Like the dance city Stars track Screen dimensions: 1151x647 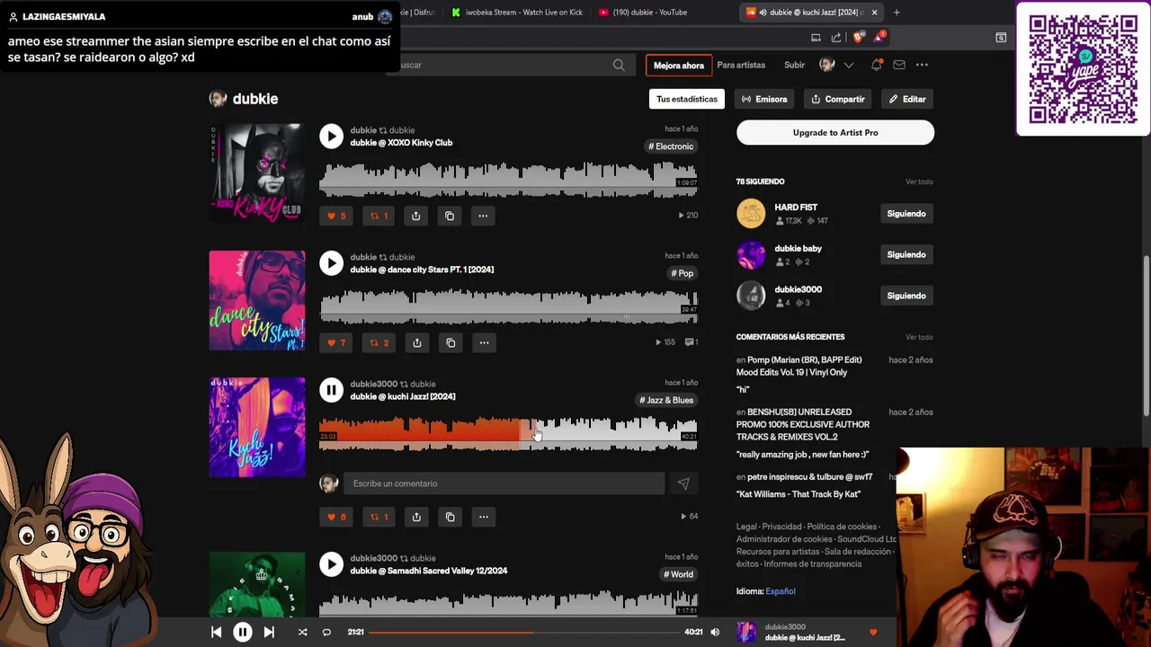(x=336, y=342)
